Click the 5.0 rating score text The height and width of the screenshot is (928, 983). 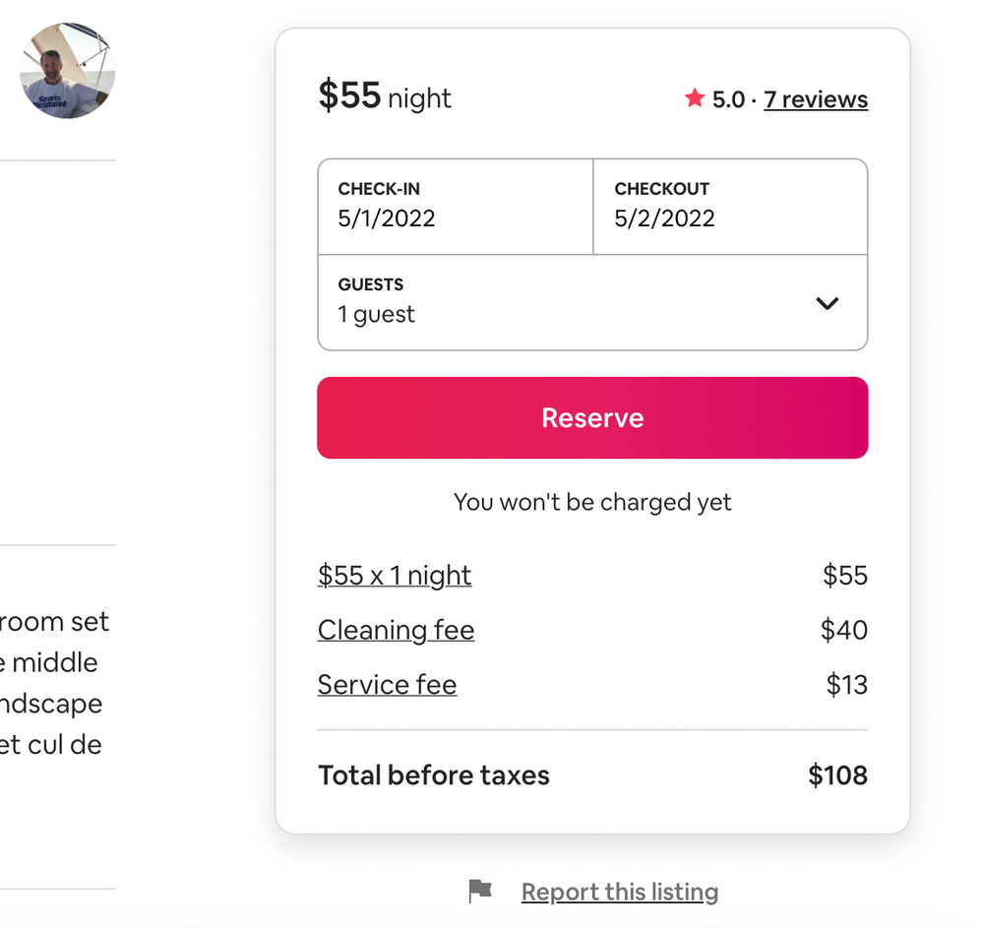(728, 99)
